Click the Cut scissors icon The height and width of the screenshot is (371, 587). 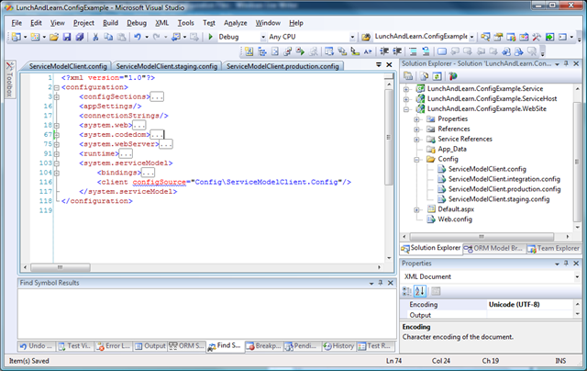[x=95, y=37]
